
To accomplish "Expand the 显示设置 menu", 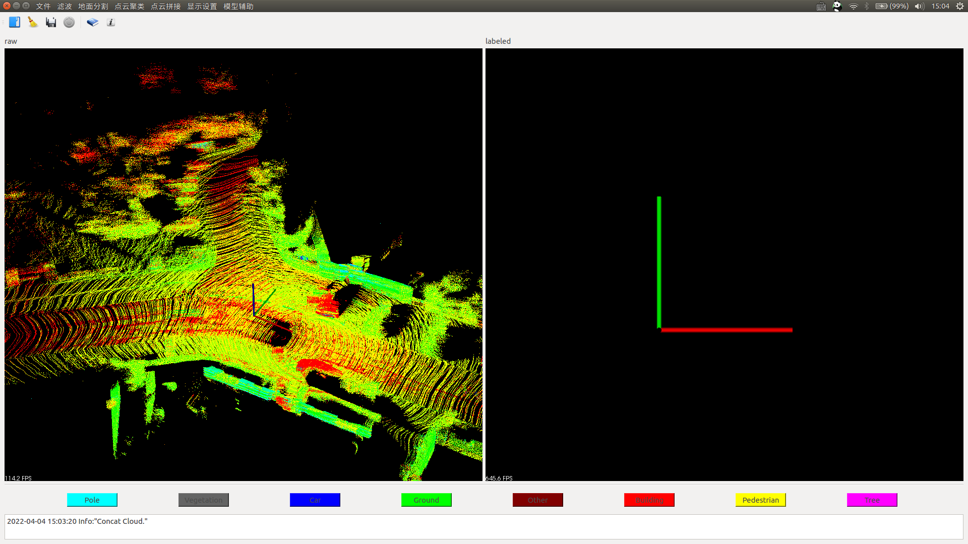I will 202,6.
